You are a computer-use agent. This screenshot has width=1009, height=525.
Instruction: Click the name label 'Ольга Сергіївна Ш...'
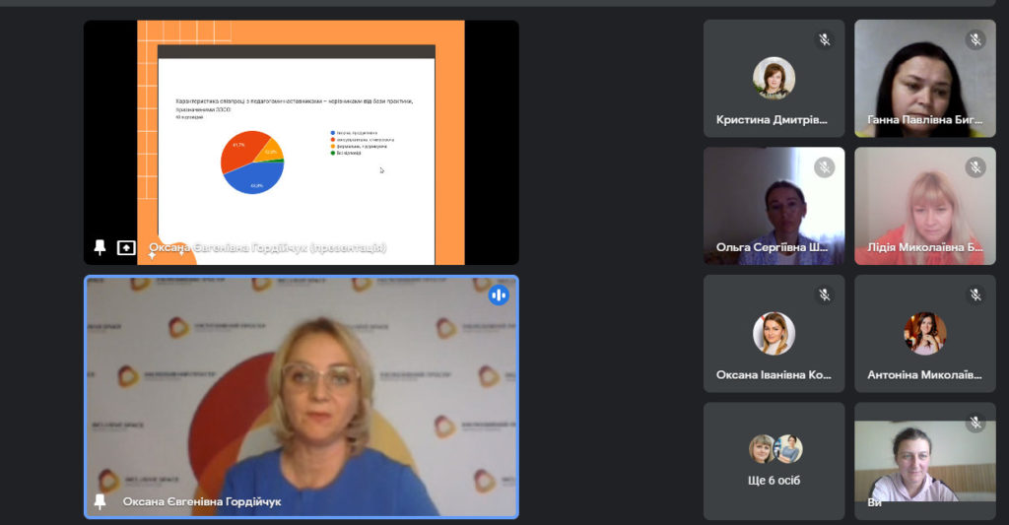point(772,247)
